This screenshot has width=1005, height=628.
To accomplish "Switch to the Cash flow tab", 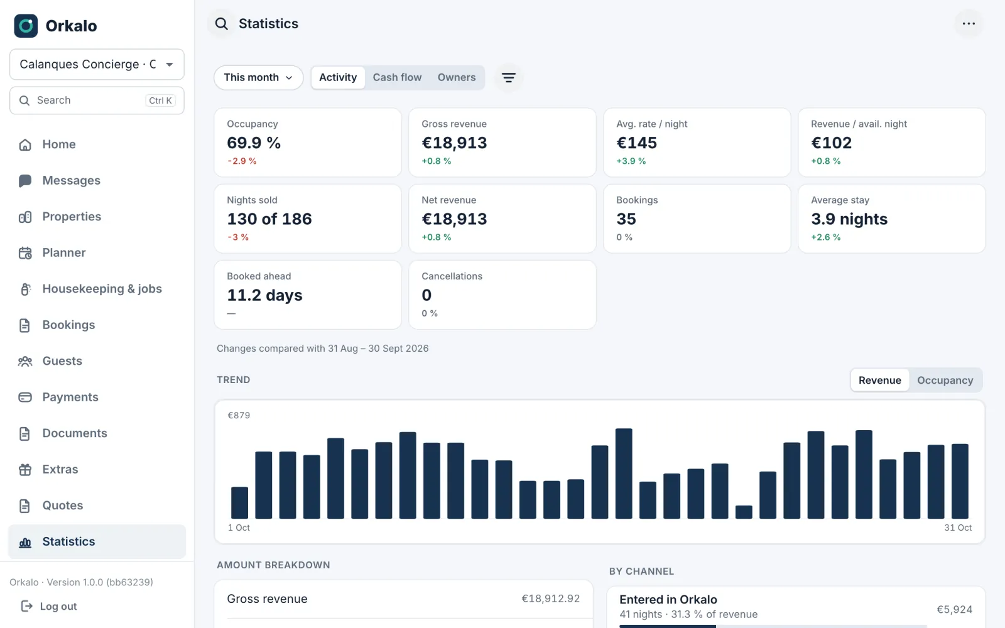I will 397,78.
